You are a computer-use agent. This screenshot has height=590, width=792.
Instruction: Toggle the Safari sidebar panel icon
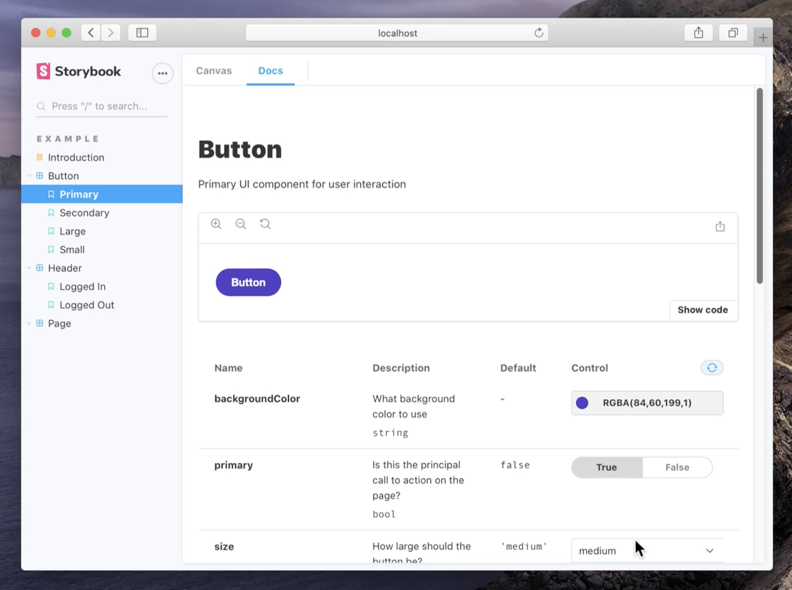142,33
